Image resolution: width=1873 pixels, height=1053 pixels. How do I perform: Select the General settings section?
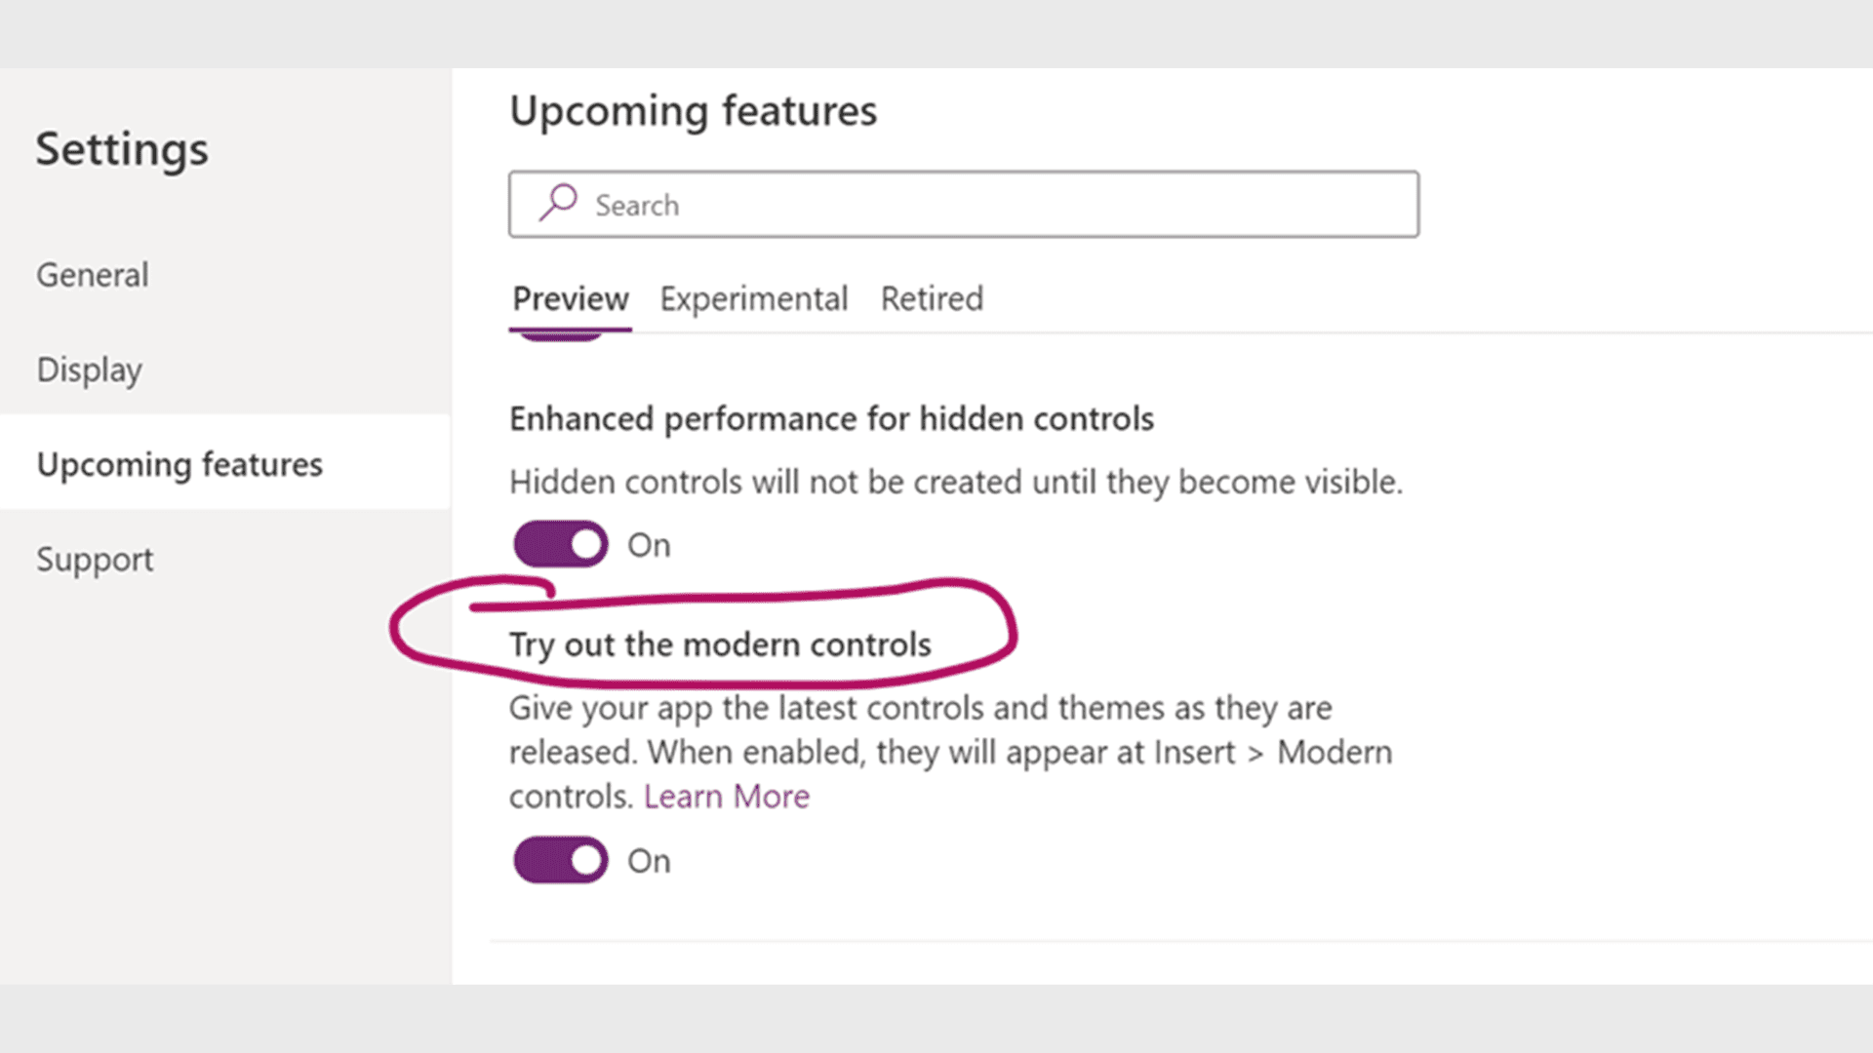click(x=92, y=274)
